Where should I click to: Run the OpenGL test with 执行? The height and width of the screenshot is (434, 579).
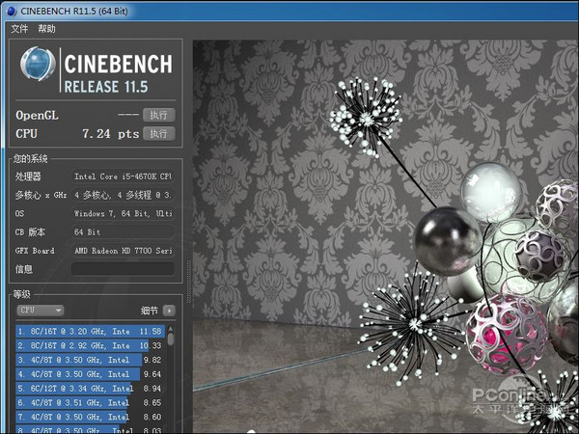159,115
